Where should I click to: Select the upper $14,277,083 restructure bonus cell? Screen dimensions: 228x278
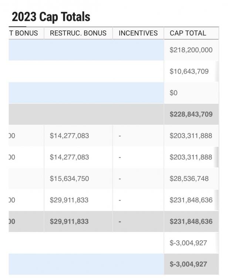[x=69, y=136]
